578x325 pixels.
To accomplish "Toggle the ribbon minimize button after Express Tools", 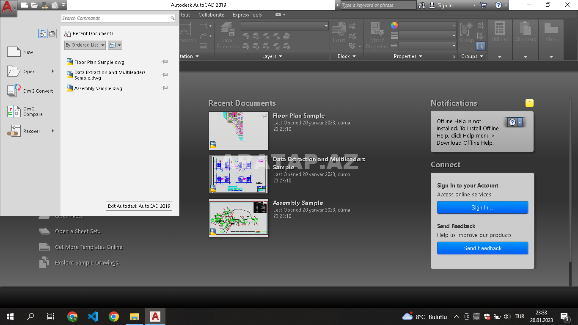I will (x=278, y=14).
